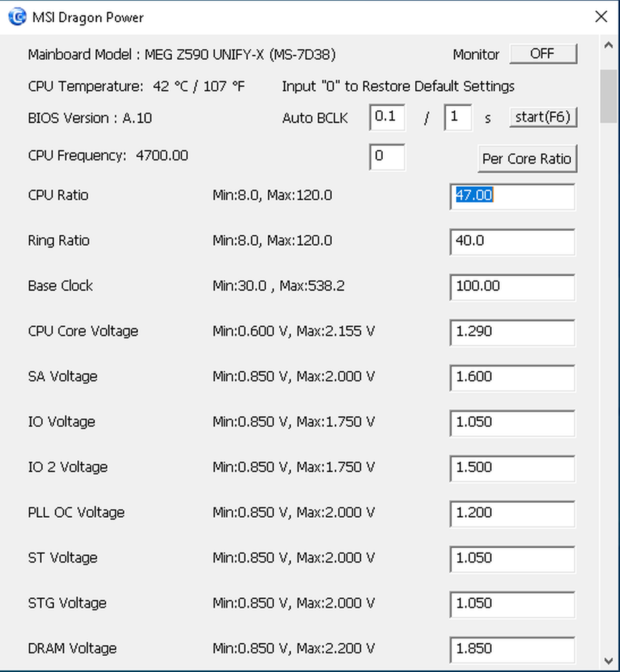Click the Base Clock Min:30.0 , Max:538.2 range

tap(279, 286)
